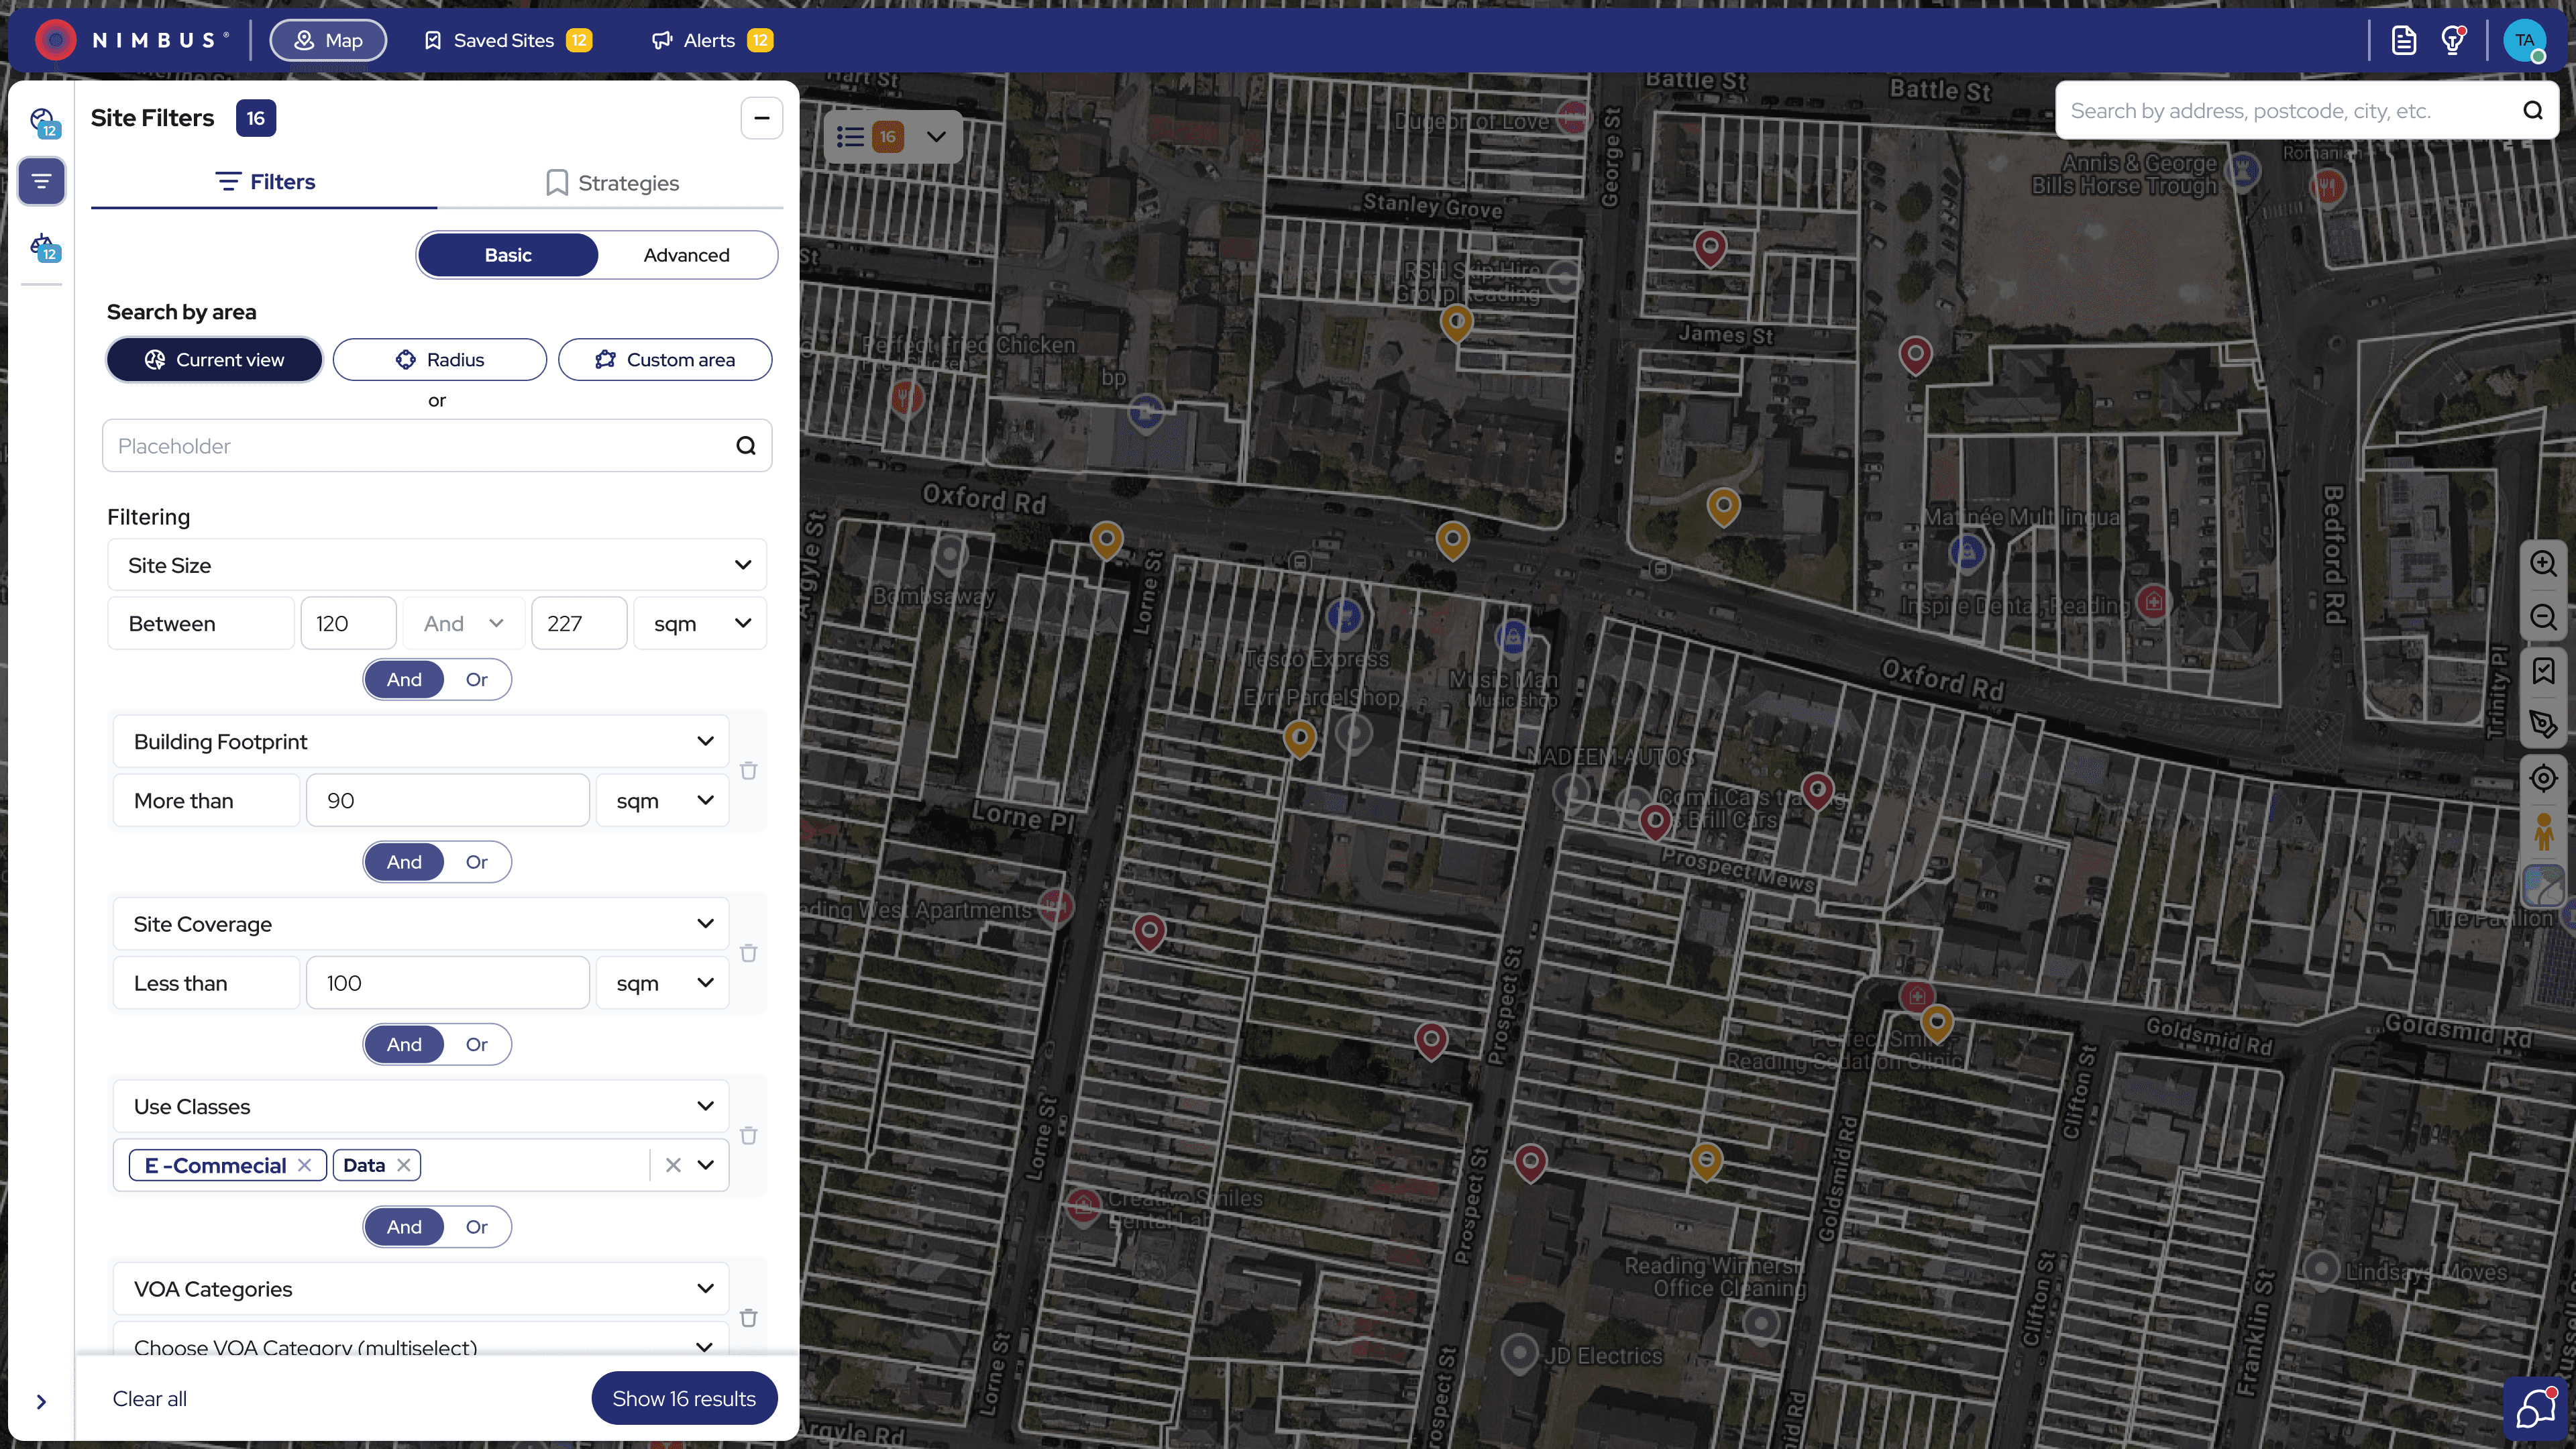Open the lightbulb tips icon
This screenshot has height=1449, width=2576.
(2453, 40)
